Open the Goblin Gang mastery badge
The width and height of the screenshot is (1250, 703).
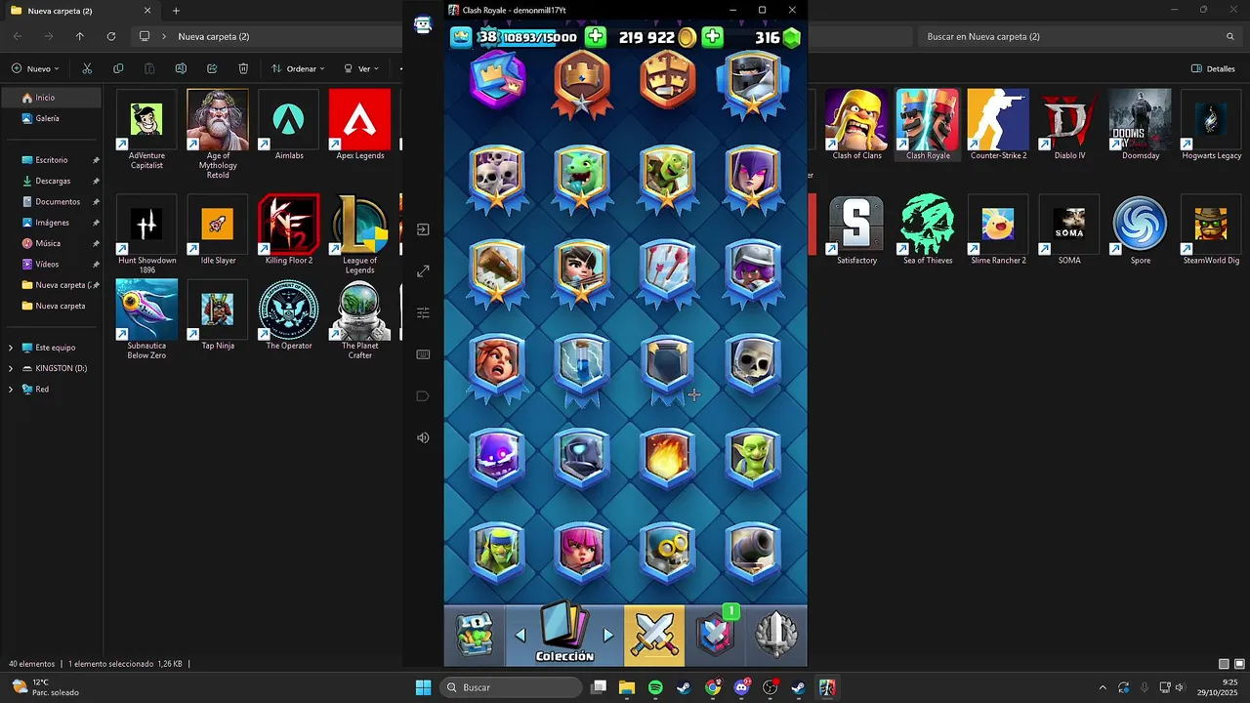coord(667,180)
